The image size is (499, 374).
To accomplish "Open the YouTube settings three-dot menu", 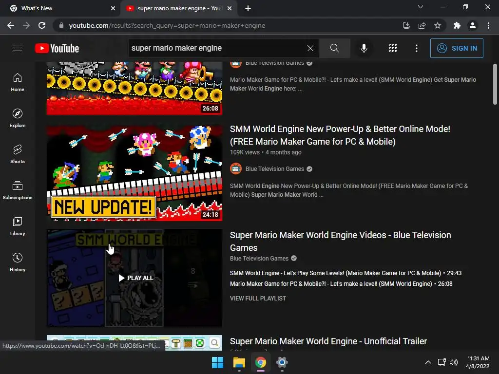I will [417, 48].
